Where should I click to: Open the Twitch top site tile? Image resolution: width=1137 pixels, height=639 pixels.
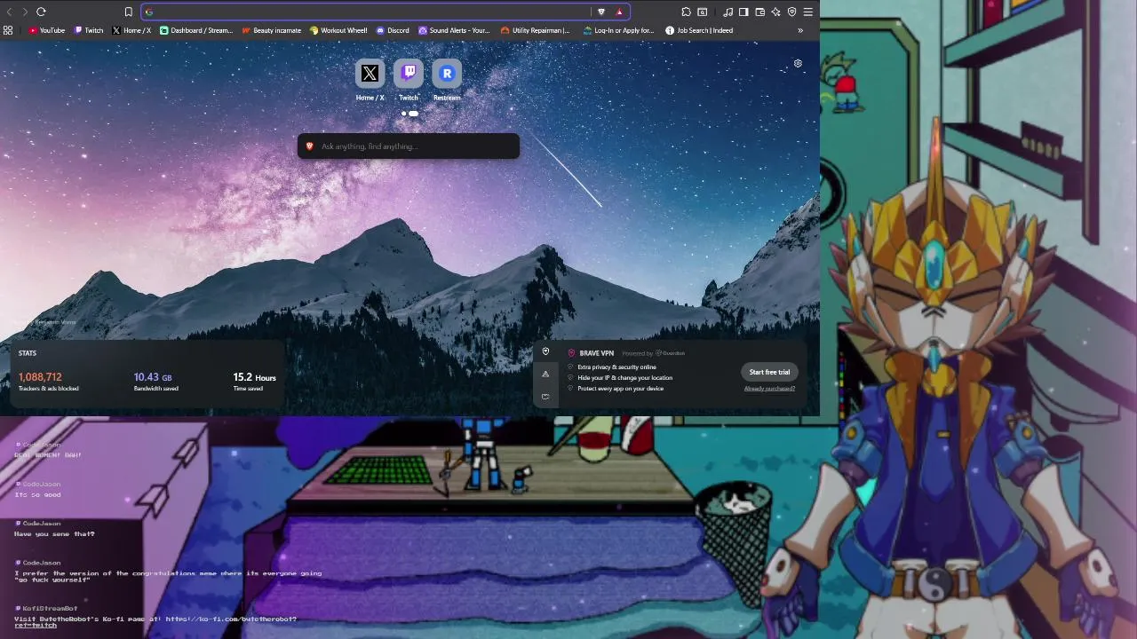click(409, 74)
